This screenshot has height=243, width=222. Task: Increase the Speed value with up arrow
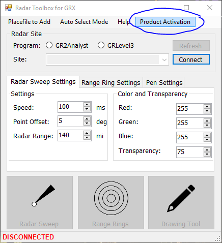(87, 105)
